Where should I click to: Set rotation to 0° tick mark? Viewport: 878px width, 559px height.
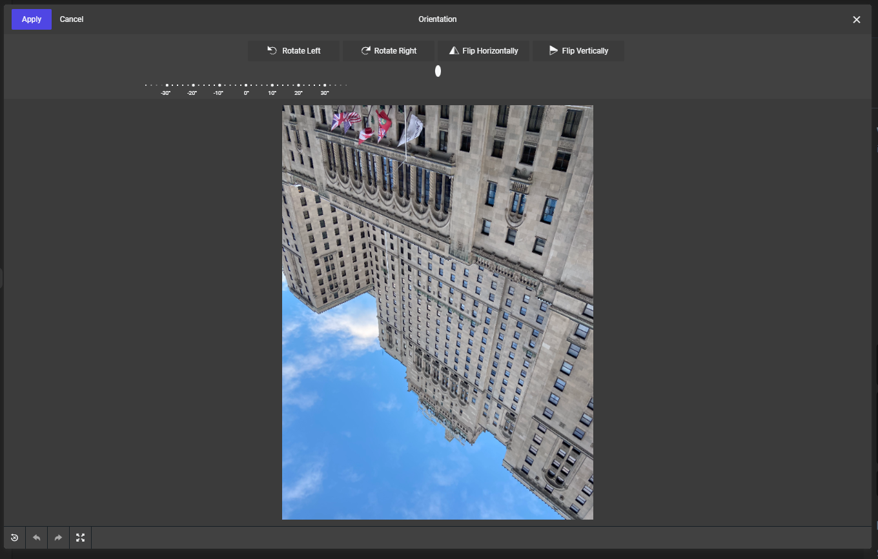(246, 85)
